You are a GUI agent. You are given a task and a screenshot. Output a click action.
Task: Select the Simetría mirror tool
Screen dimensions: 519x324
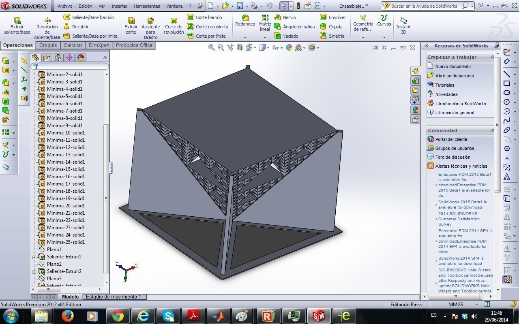(x=332, y=36)
